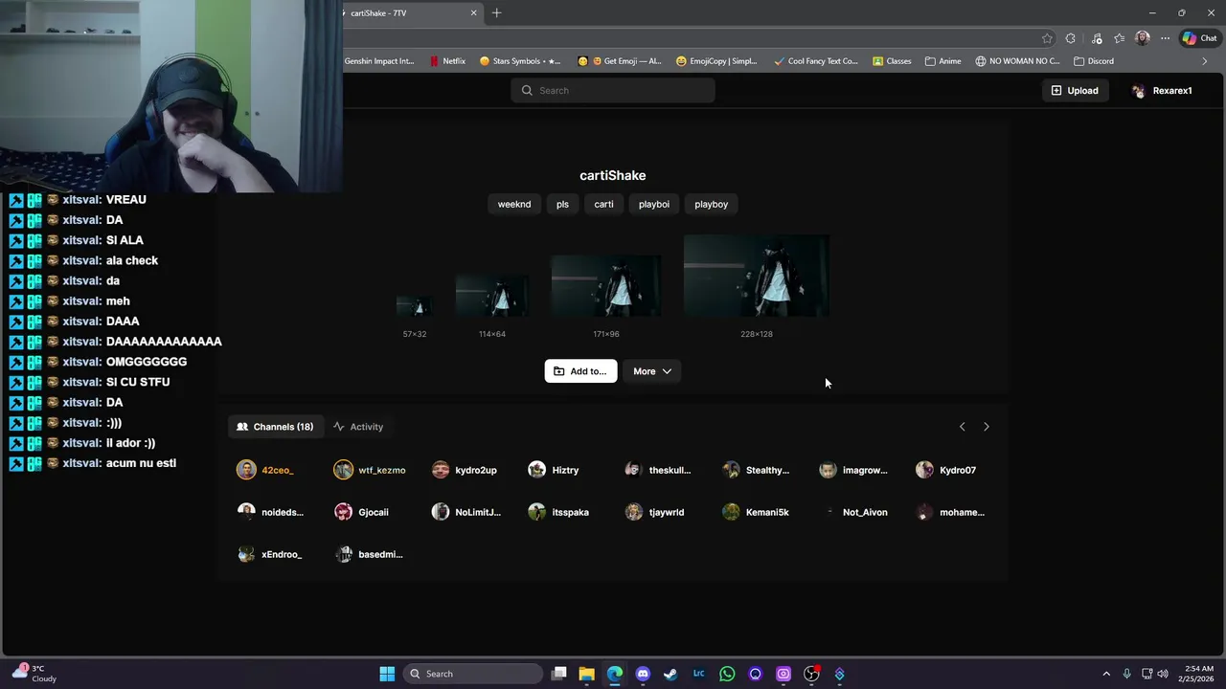Open the Discord bookmark folder
The height and width of the screenshot is (689, 1226).
point(1094,61)
